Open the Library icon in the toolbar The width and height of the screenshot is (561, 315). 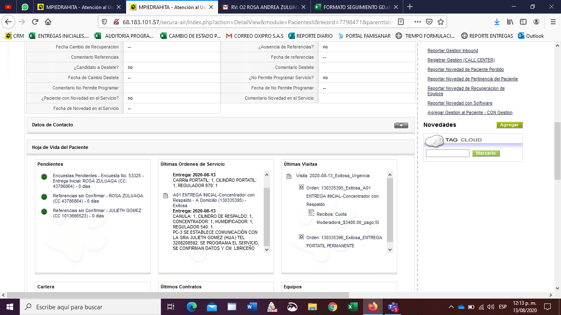(x=510, y=22)
